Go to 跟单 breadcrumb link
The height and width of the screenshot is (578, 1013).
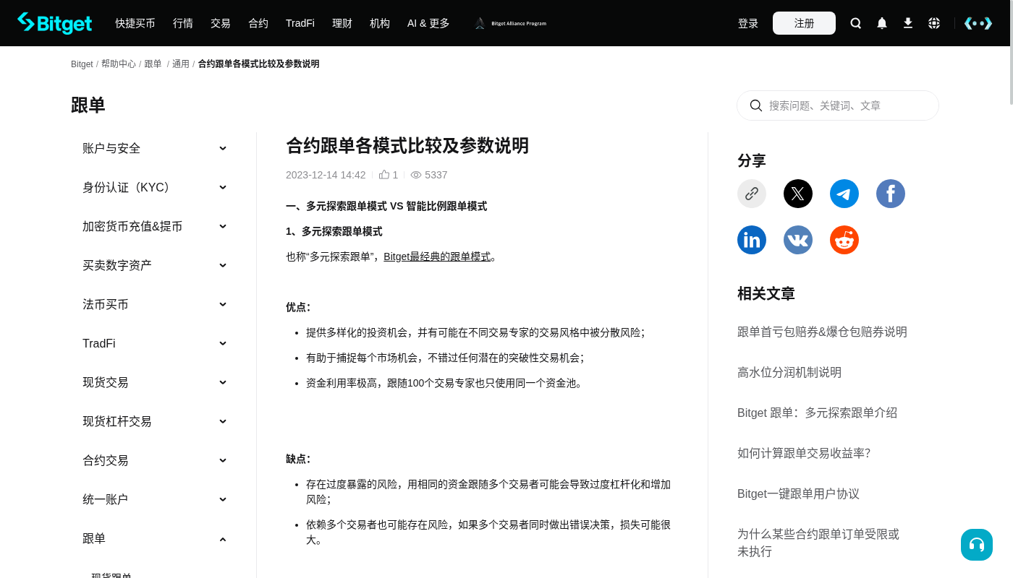click(153, 64)
